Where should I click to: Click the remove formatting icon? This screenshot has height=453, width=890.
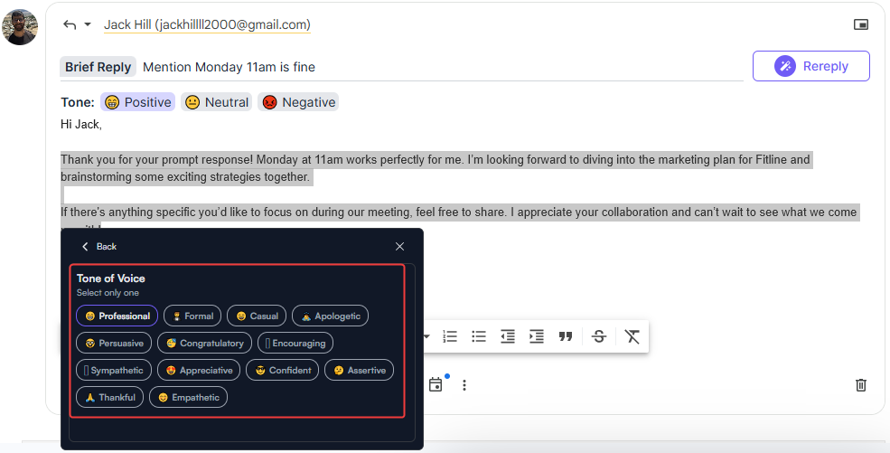tap(632, 336)
